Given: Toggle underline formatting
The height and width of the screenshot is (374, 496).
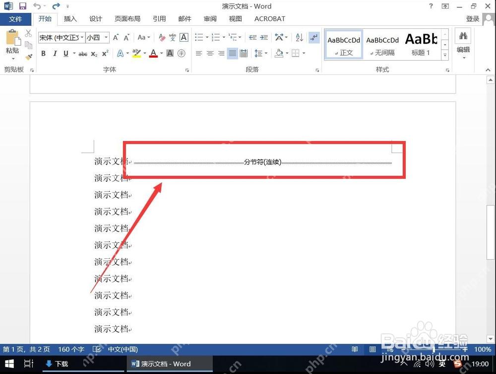Looking at the screenshot, I should 66,54.
